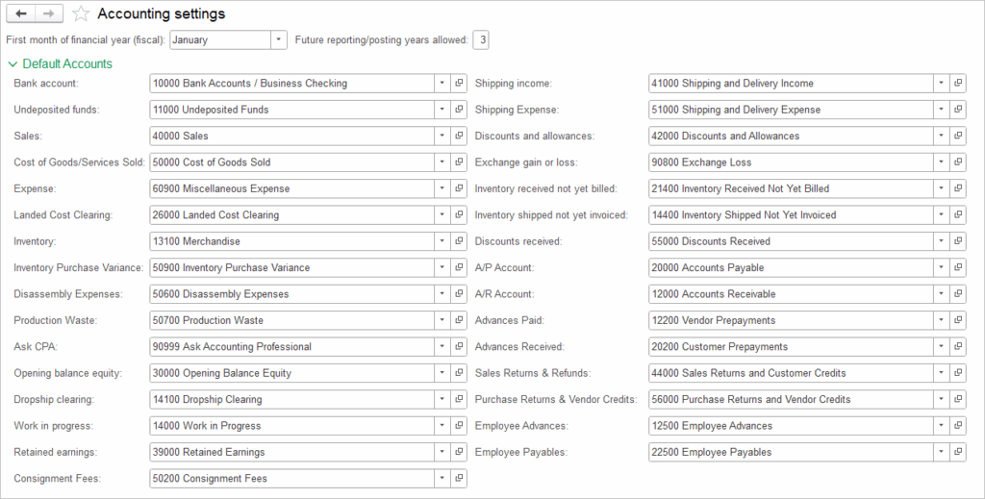Open the A/R Account dropdown arrow
Image resolution: width=985 pixels, height=499 pixels.
pos(941,294)
